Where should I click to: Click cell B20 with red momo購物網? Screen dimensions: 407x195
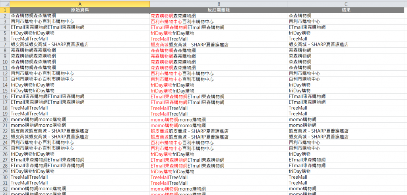[219, 120]
